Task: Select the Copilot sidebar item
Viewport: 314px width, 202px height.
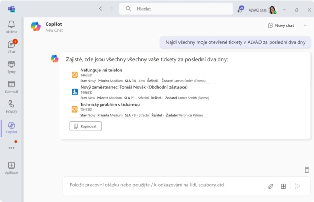Action: pyautogui.click(x=12, y=128)
